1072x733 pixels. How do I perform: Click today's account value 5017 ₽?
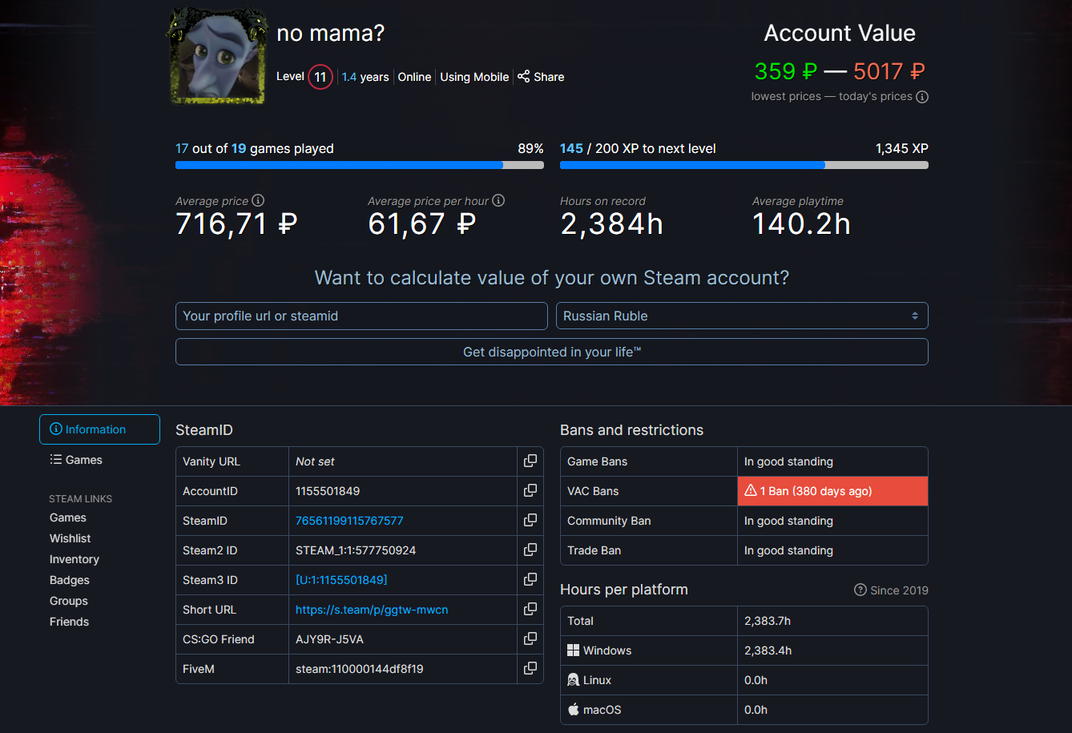pos(889,71)
